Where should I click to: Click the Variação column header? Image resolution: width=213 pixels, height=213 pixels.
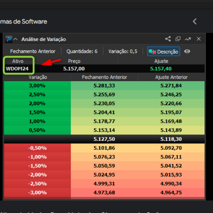[x=38, y=77]
